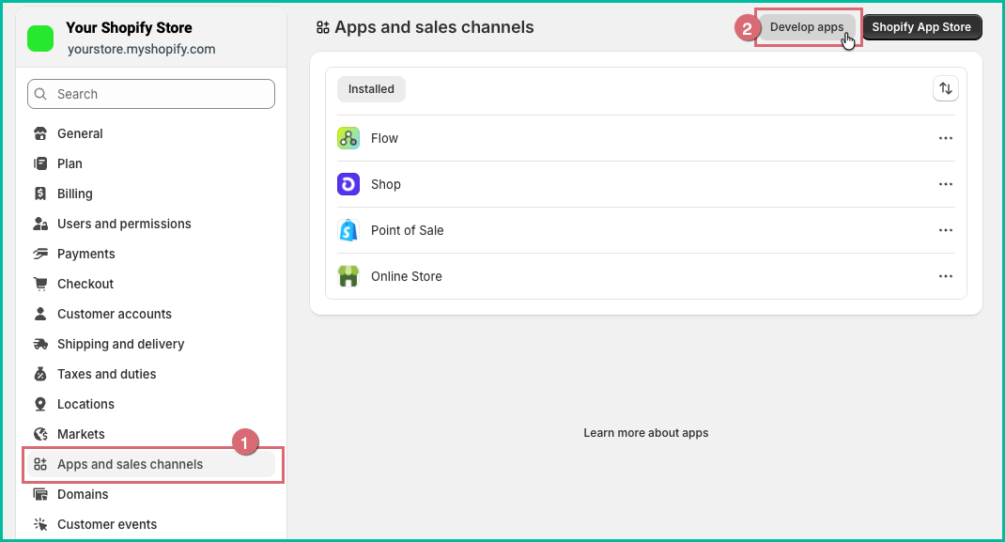Click the Apps and sales channels sidebar icon
This screenshot has height=542, width=1005.
(40, 464)
